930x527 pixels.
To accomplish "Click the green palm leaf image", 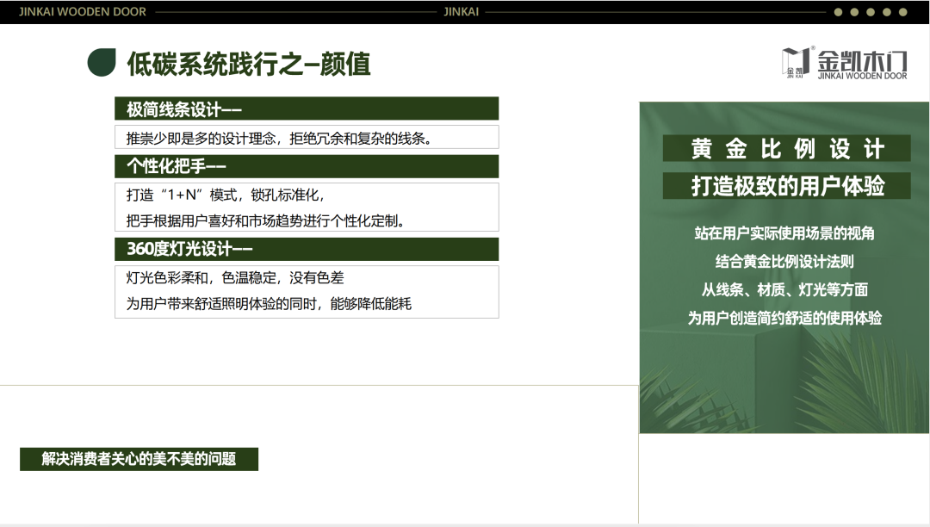I will coord(784,267).
